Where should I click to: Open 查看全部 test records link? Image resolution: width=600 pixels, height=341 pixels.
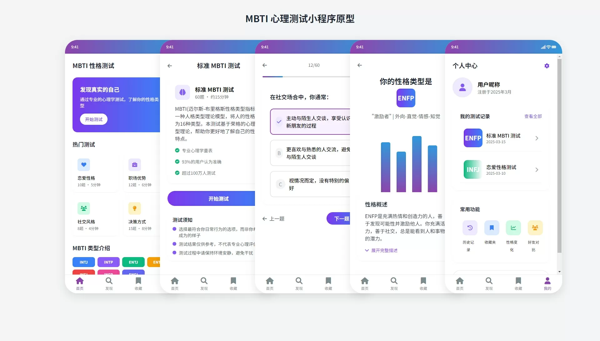click(x=533, y=116)
